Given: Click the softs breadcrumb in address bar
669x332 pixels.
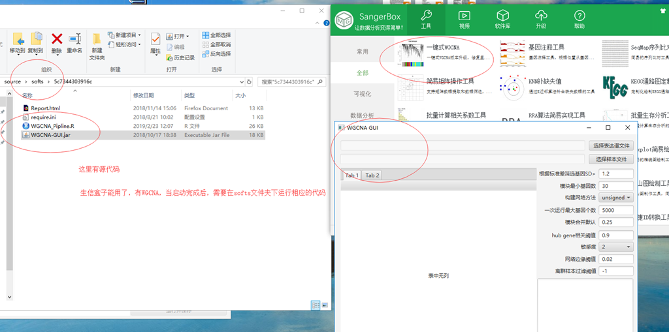Looking at the screenshot, I should coord(37,82).
